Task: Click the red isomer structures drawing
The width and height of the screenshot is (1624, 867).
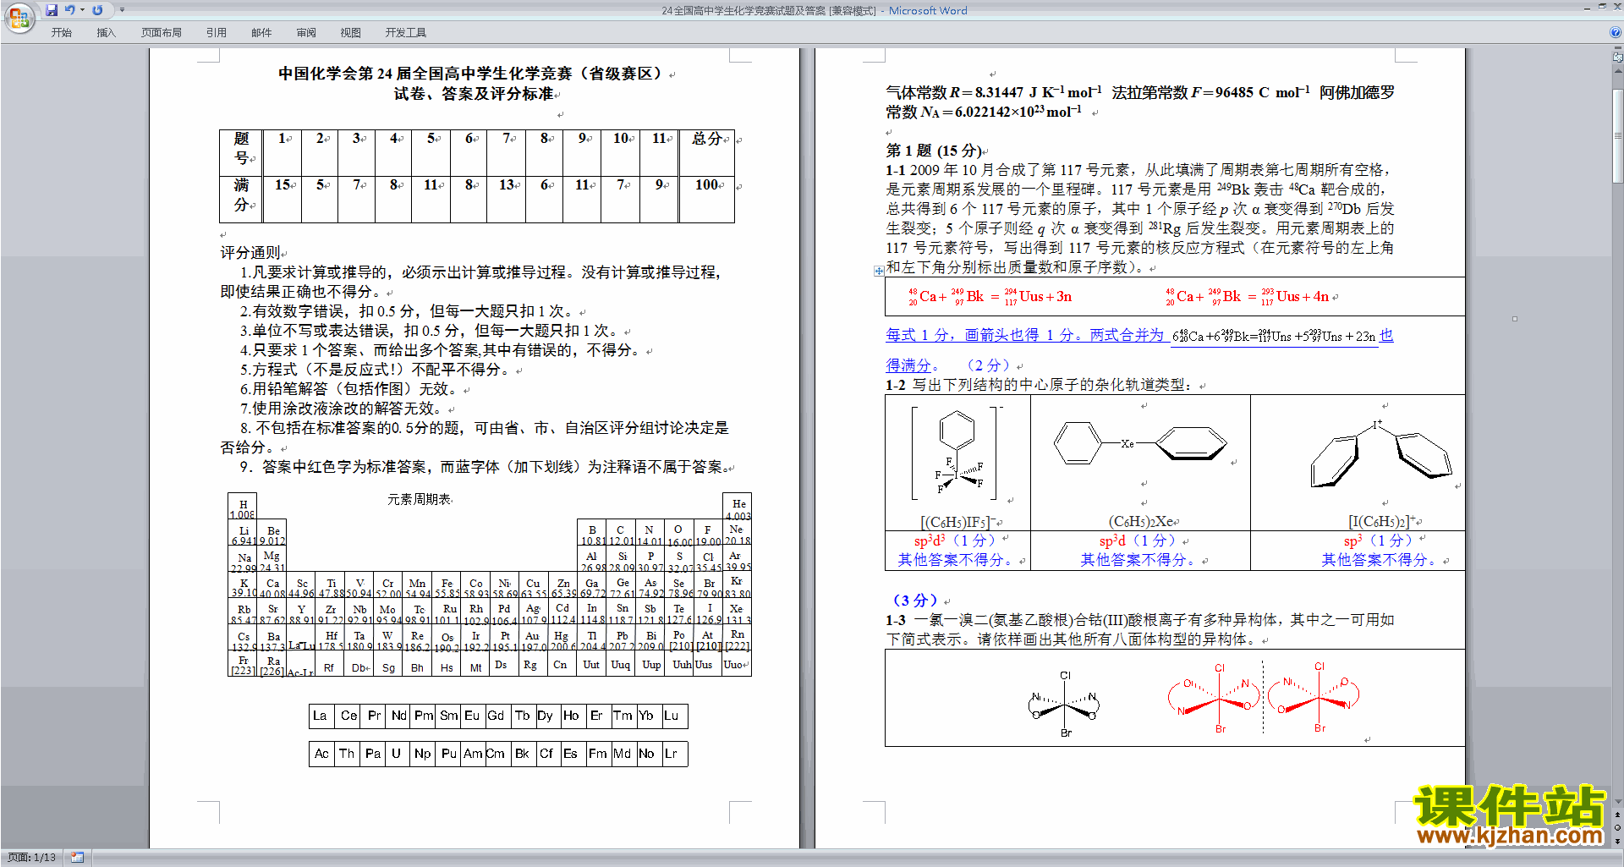Action: click(x=1264, y=698)
